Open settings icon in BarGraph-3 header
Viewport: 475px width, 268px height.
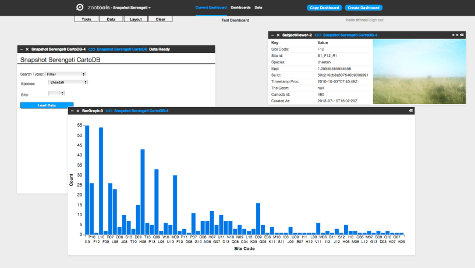[x=410, y=110]
